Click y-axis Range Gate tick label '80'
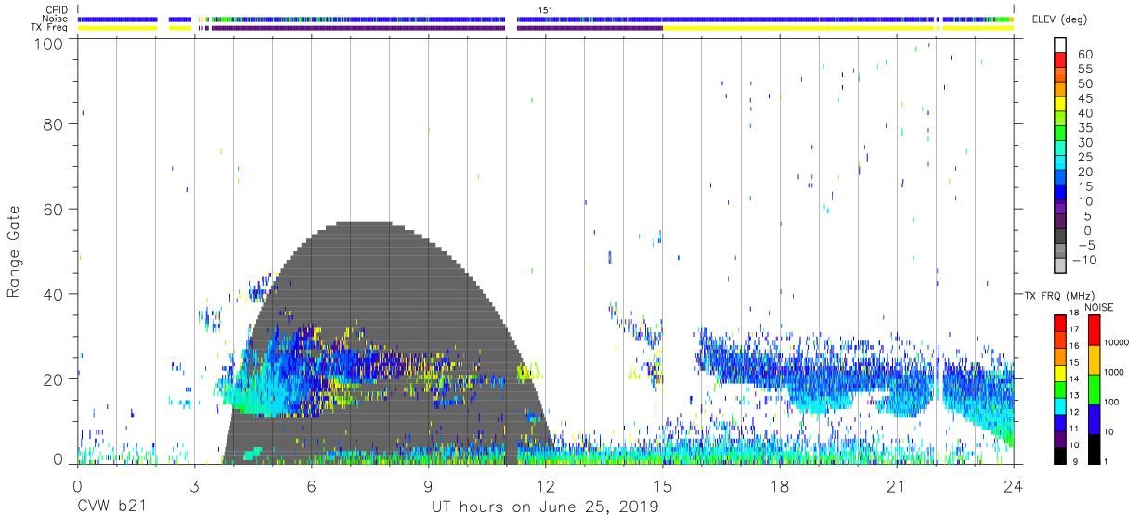 54,124
